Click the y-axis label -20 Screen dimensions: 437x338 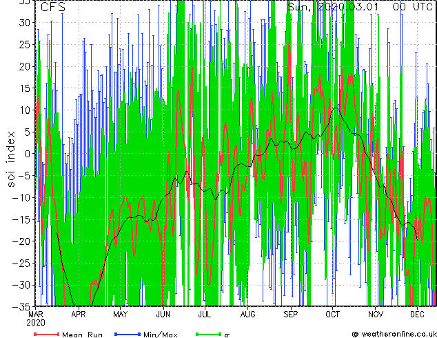pyautogui.click(x=21, y=241)
